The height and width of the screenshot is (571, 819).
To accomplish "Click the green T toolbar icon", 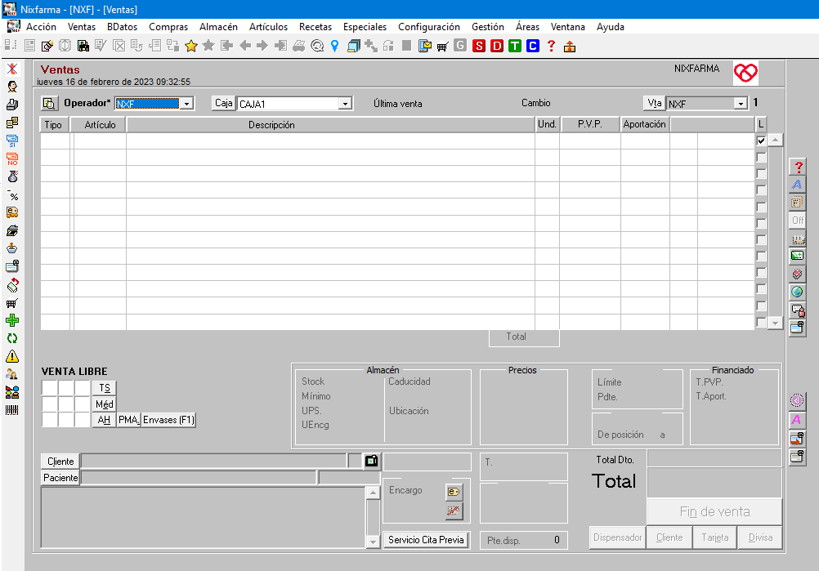I will (514, 46).
